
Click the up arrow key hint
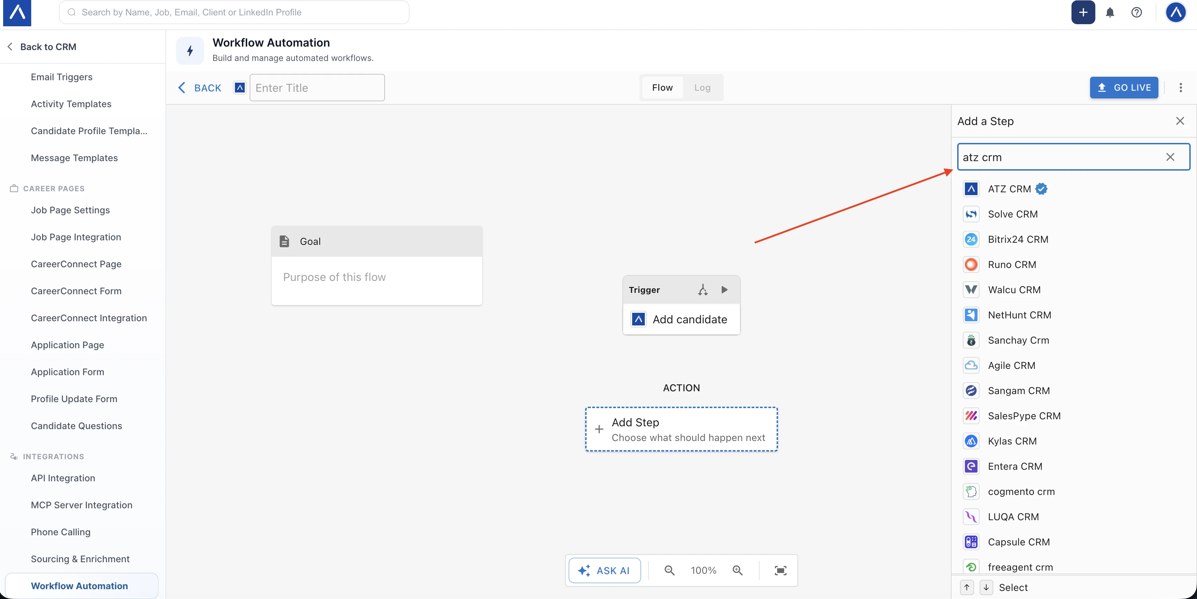[x=967, y=587]
